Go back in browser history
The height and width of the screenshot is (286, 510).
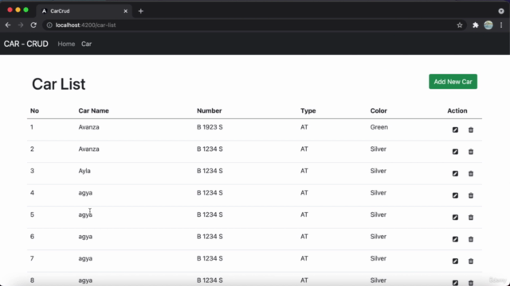pyautogui.click(x=8, y=25)
